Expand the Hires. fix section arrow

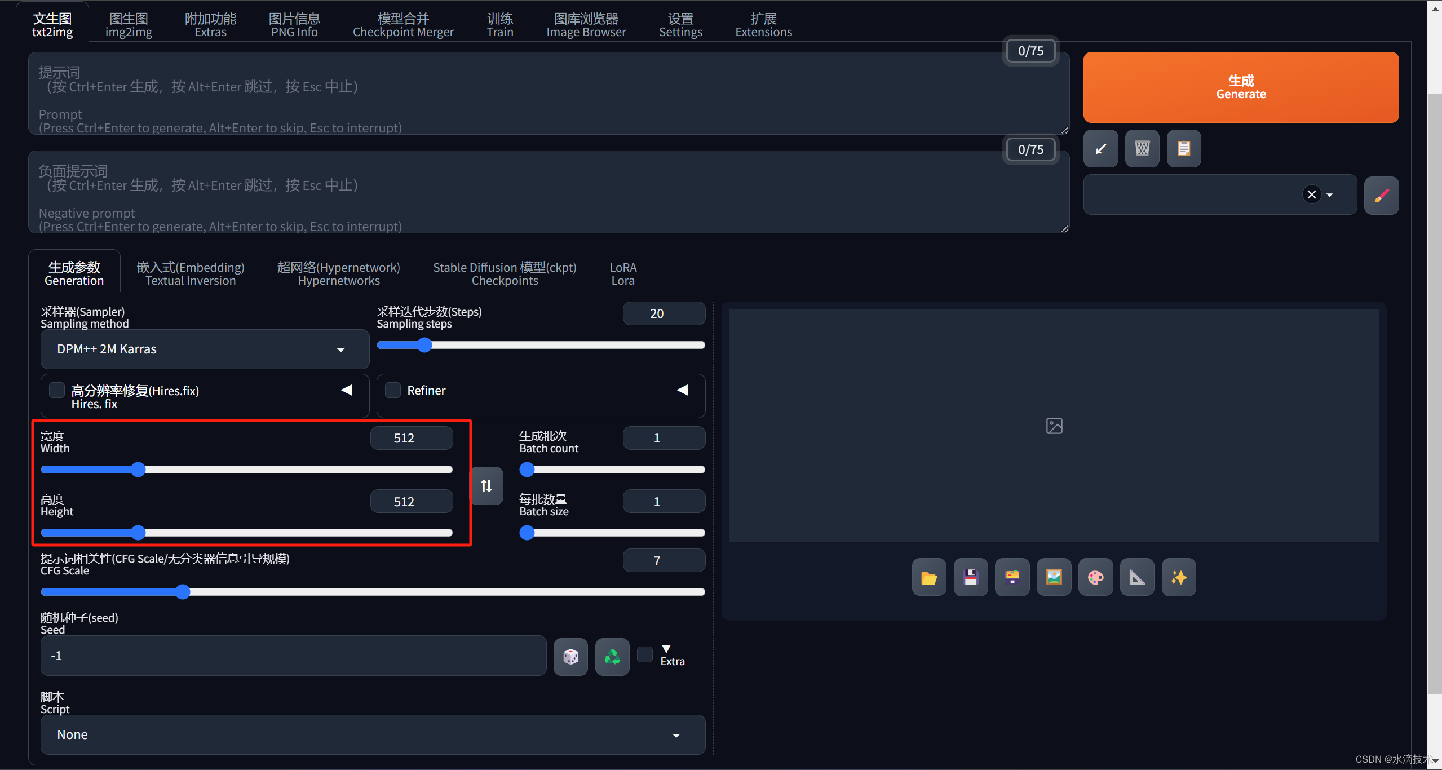coord(347,390)
